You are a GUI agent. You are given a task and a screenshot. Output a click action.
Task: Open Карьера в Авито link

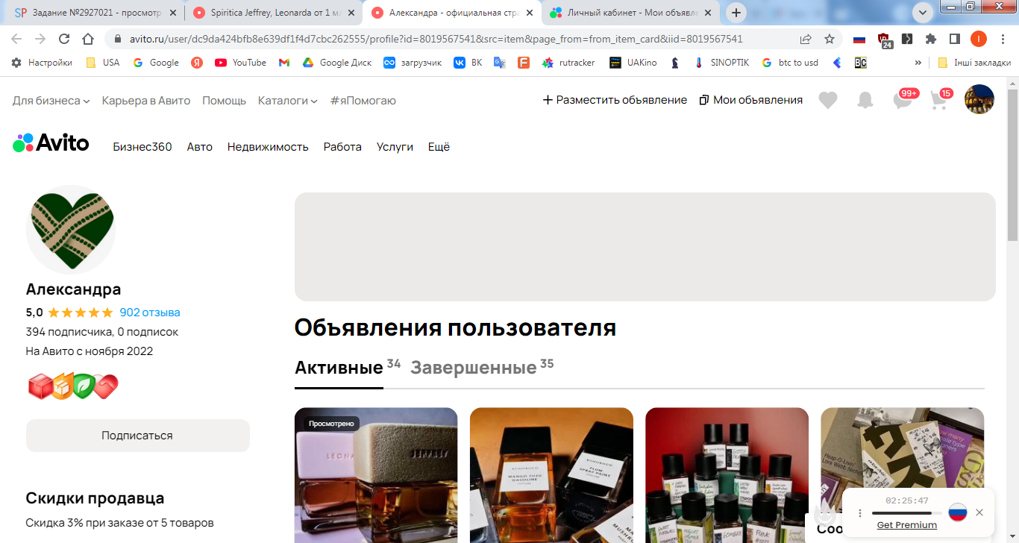pyautogui.click(x=146, y=100)
